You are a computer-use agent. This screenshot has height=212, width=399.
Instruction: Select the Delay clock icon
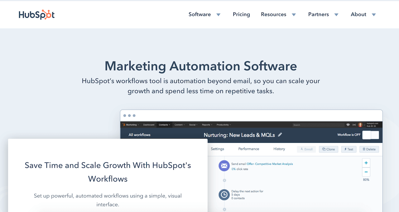click(224, 195)
